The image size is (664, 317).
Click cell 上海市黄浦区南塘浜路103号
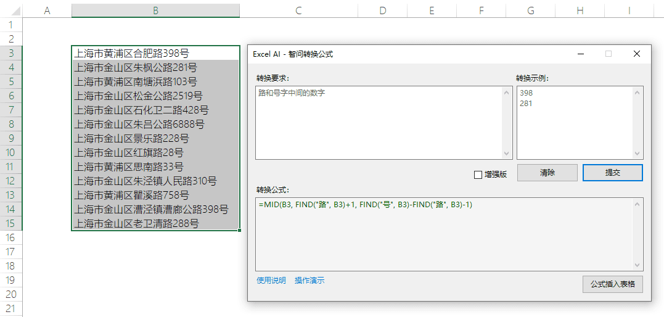pos(156,81)
